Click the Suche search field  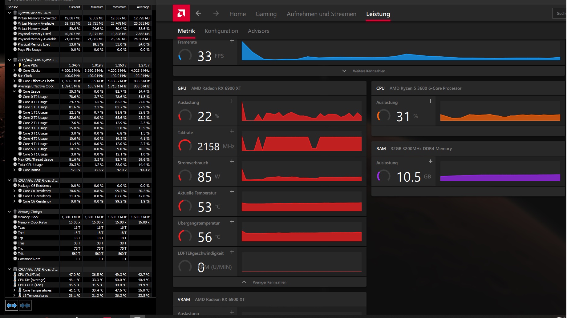click(x=559, y=14)
